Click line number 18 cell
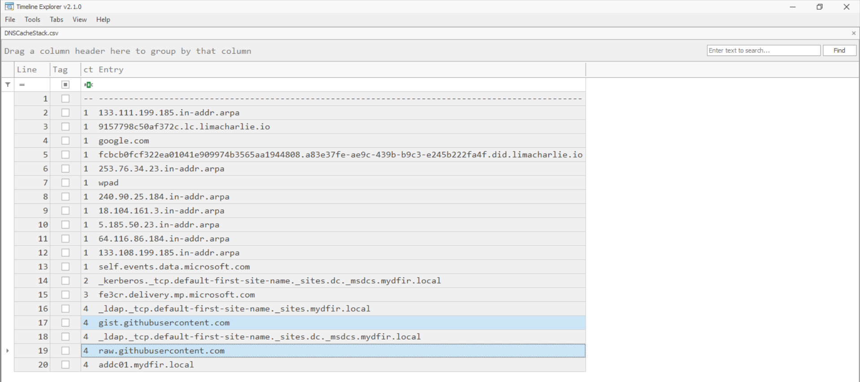This screenshot has width=860, height=382. [x=32, y=337]
